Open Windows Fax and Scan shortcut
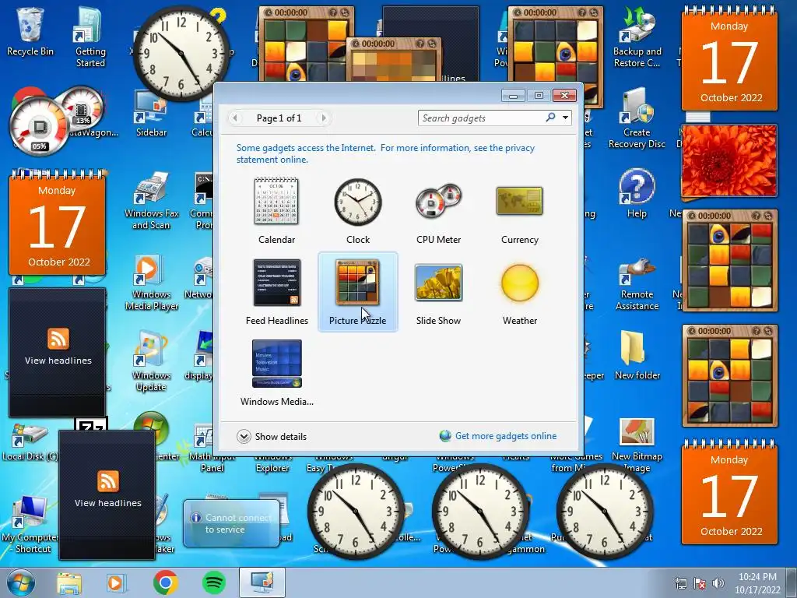The width and height of the screenshot is (797, 598). (151, 201)
